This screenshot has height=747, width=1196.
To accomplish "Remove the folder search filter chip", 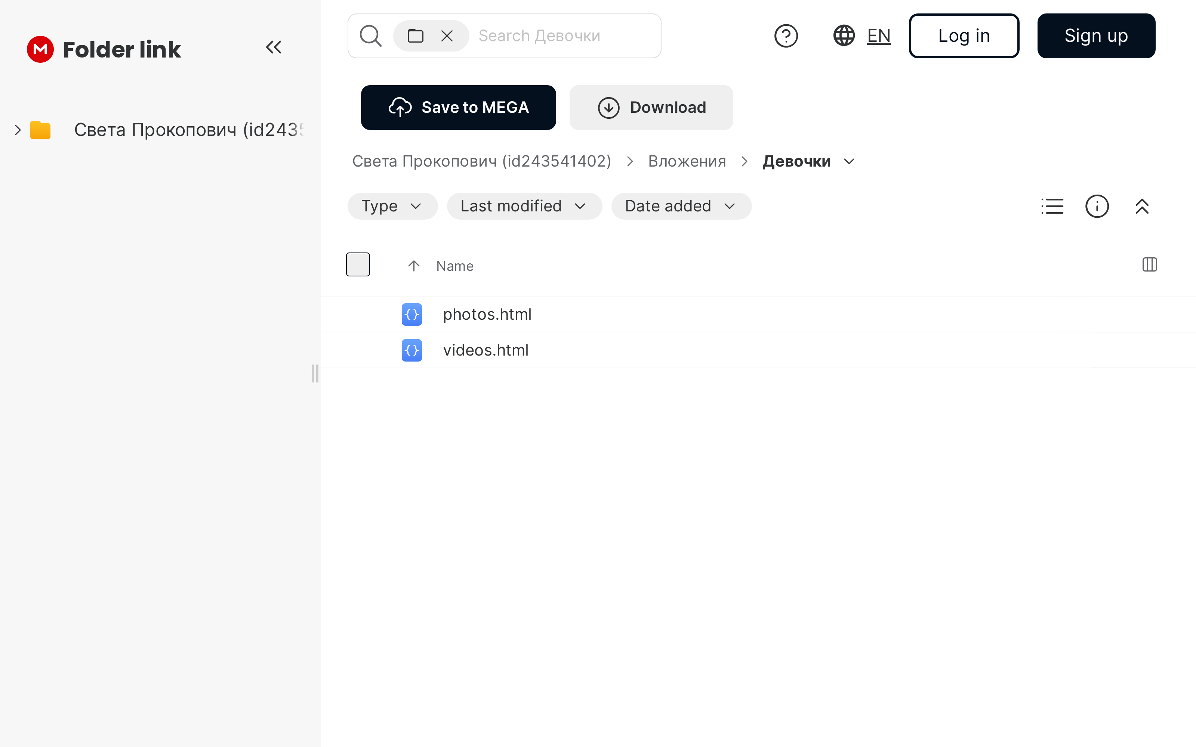I will [x=447, y=35].
